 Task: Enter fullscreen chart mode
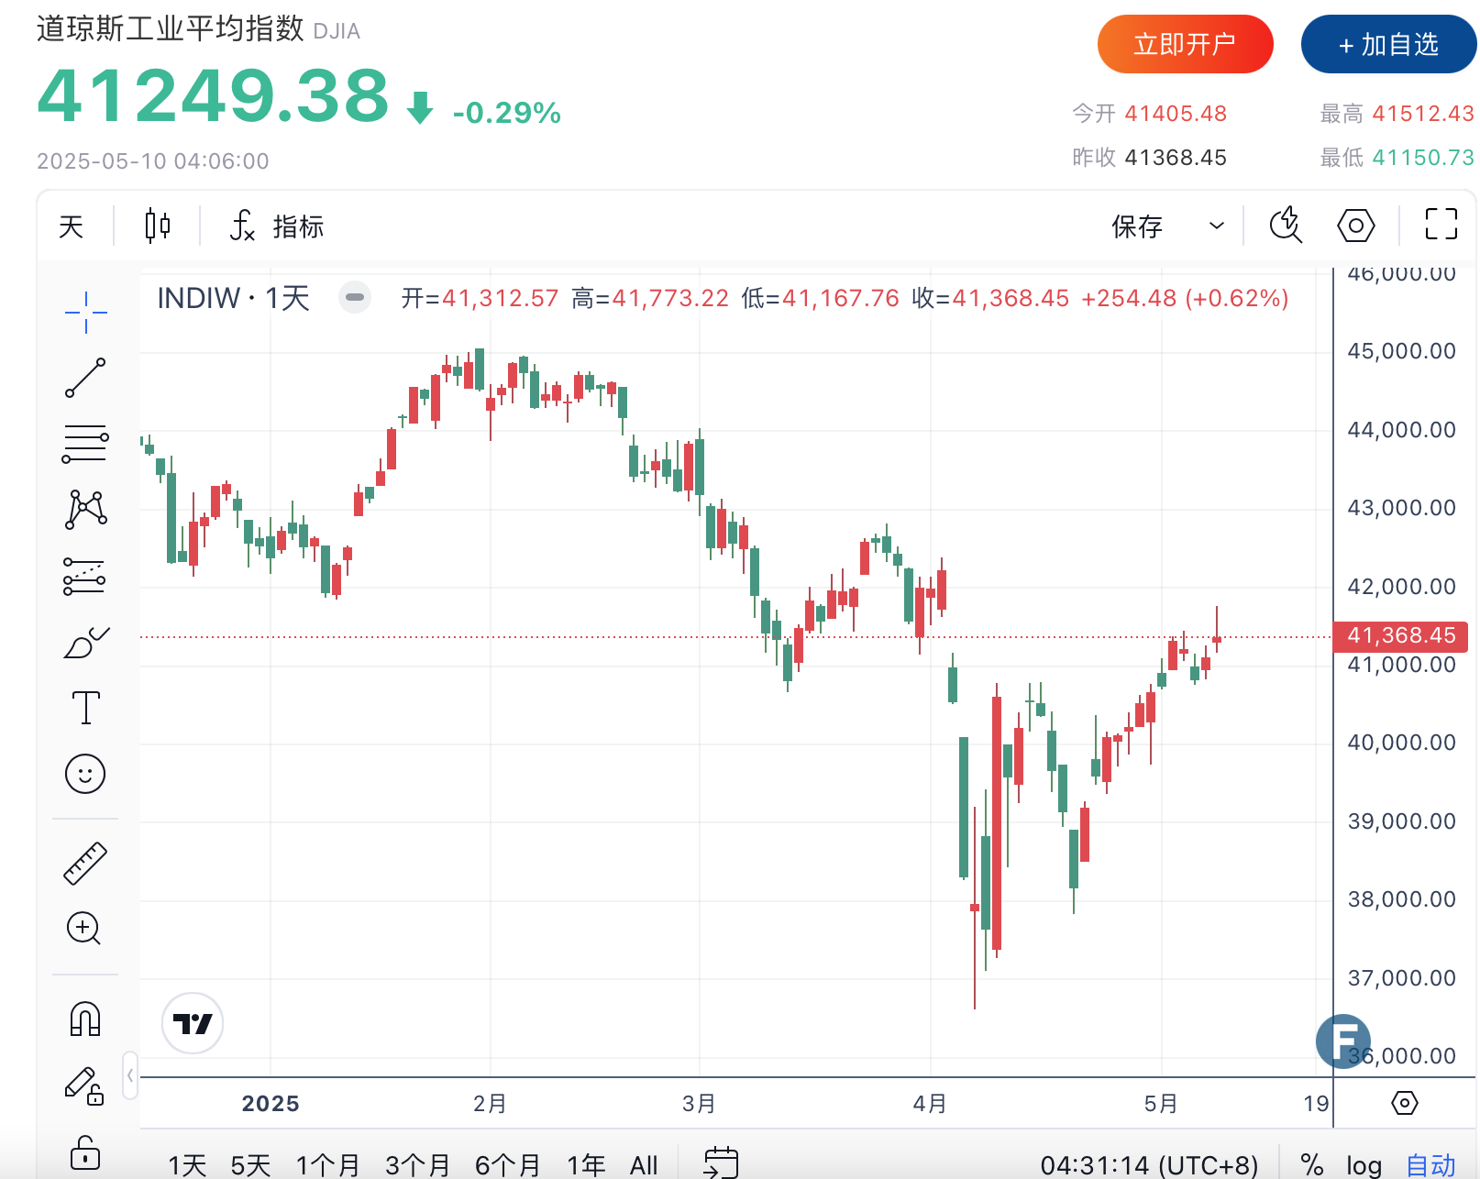point(1441,226)
